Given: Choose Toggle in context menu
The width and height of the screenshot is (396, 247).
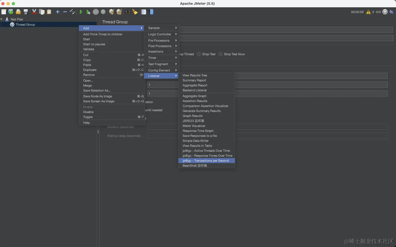Looking at the screenshot, I should 112,117.
